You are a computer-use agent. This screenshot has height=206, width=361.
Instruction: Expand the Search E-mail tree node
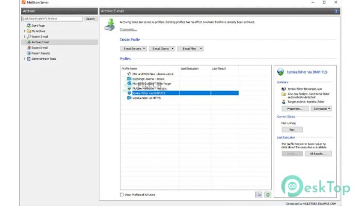(24, 37)
